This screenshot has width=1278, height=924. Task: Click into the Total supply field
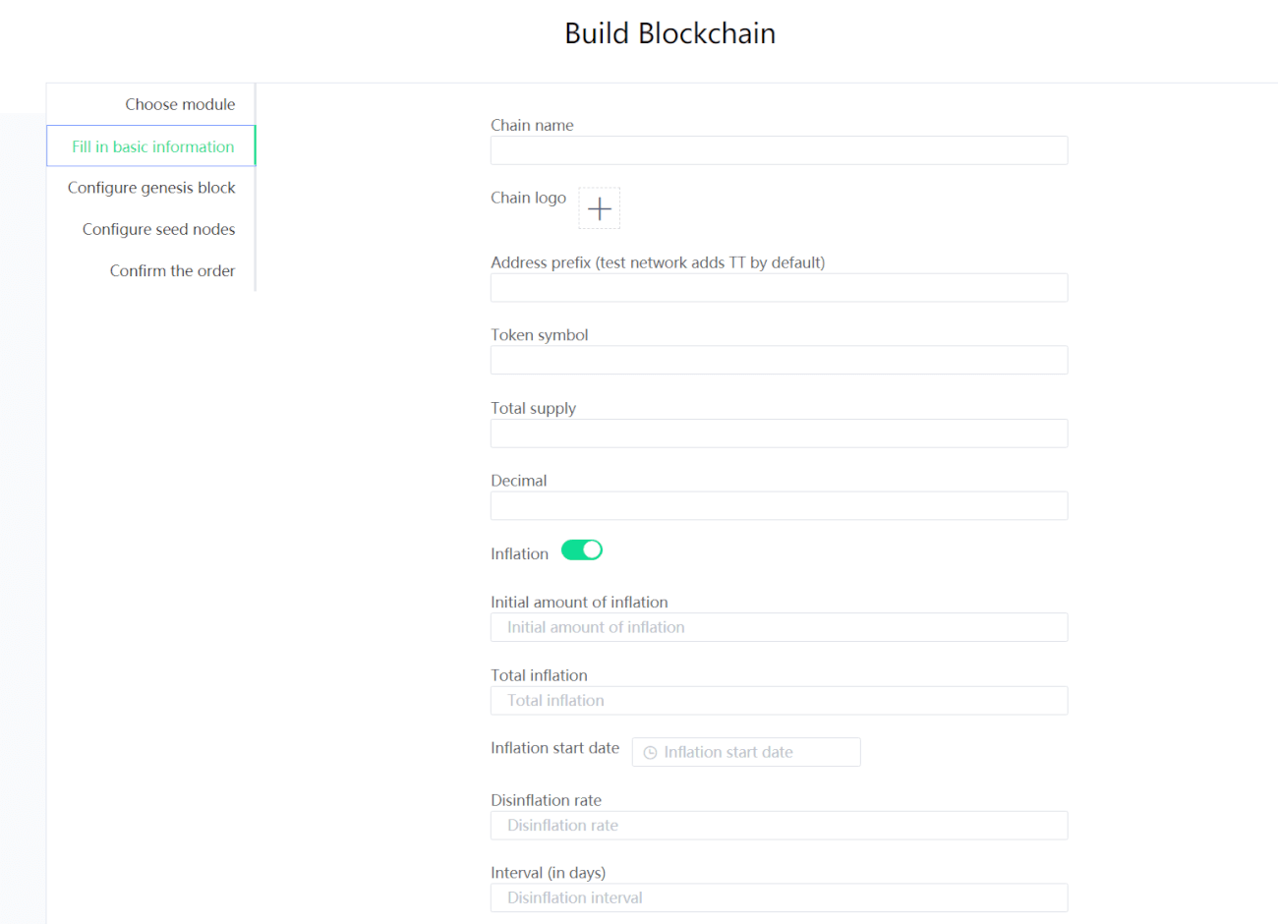click(x=779, y=433)
